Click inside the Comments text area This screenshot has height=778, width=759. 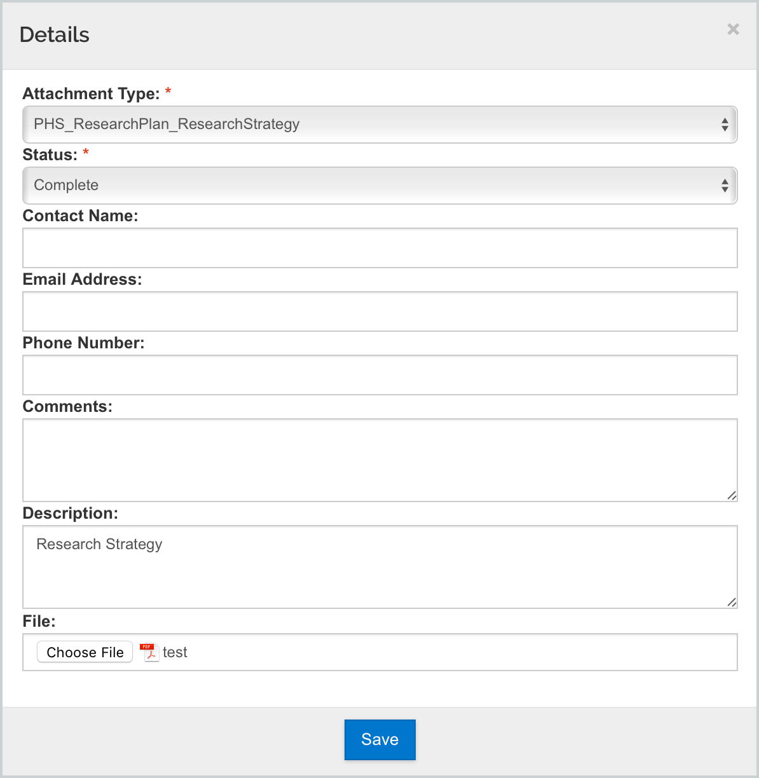[380, 460]
